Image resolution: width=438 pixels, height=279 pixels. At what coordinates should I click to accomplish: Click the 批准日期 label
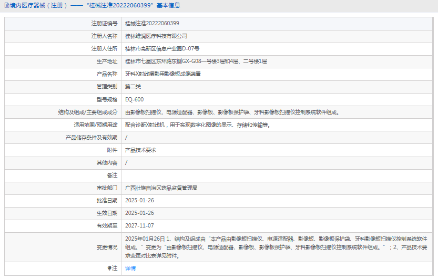[x=107, y=201]
